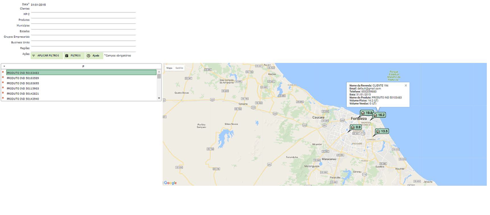Click the P column header
Viewport: 490px width, 215px height.
pyautogui.click(x=83, y=66)
